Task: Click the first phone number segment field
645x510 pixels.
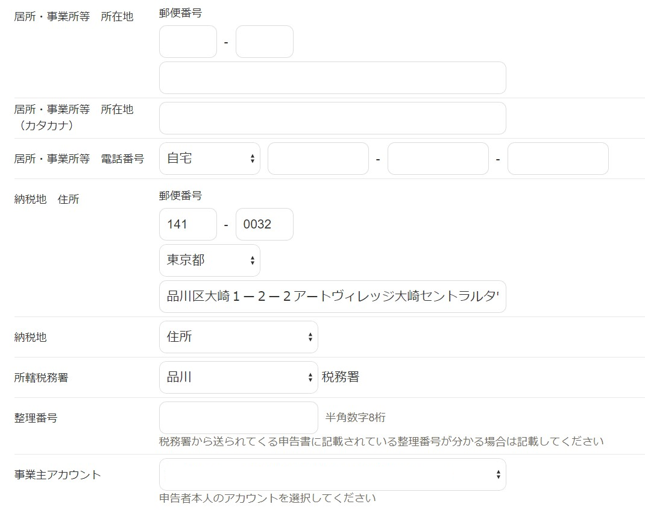Action: [x=318, y=159]
